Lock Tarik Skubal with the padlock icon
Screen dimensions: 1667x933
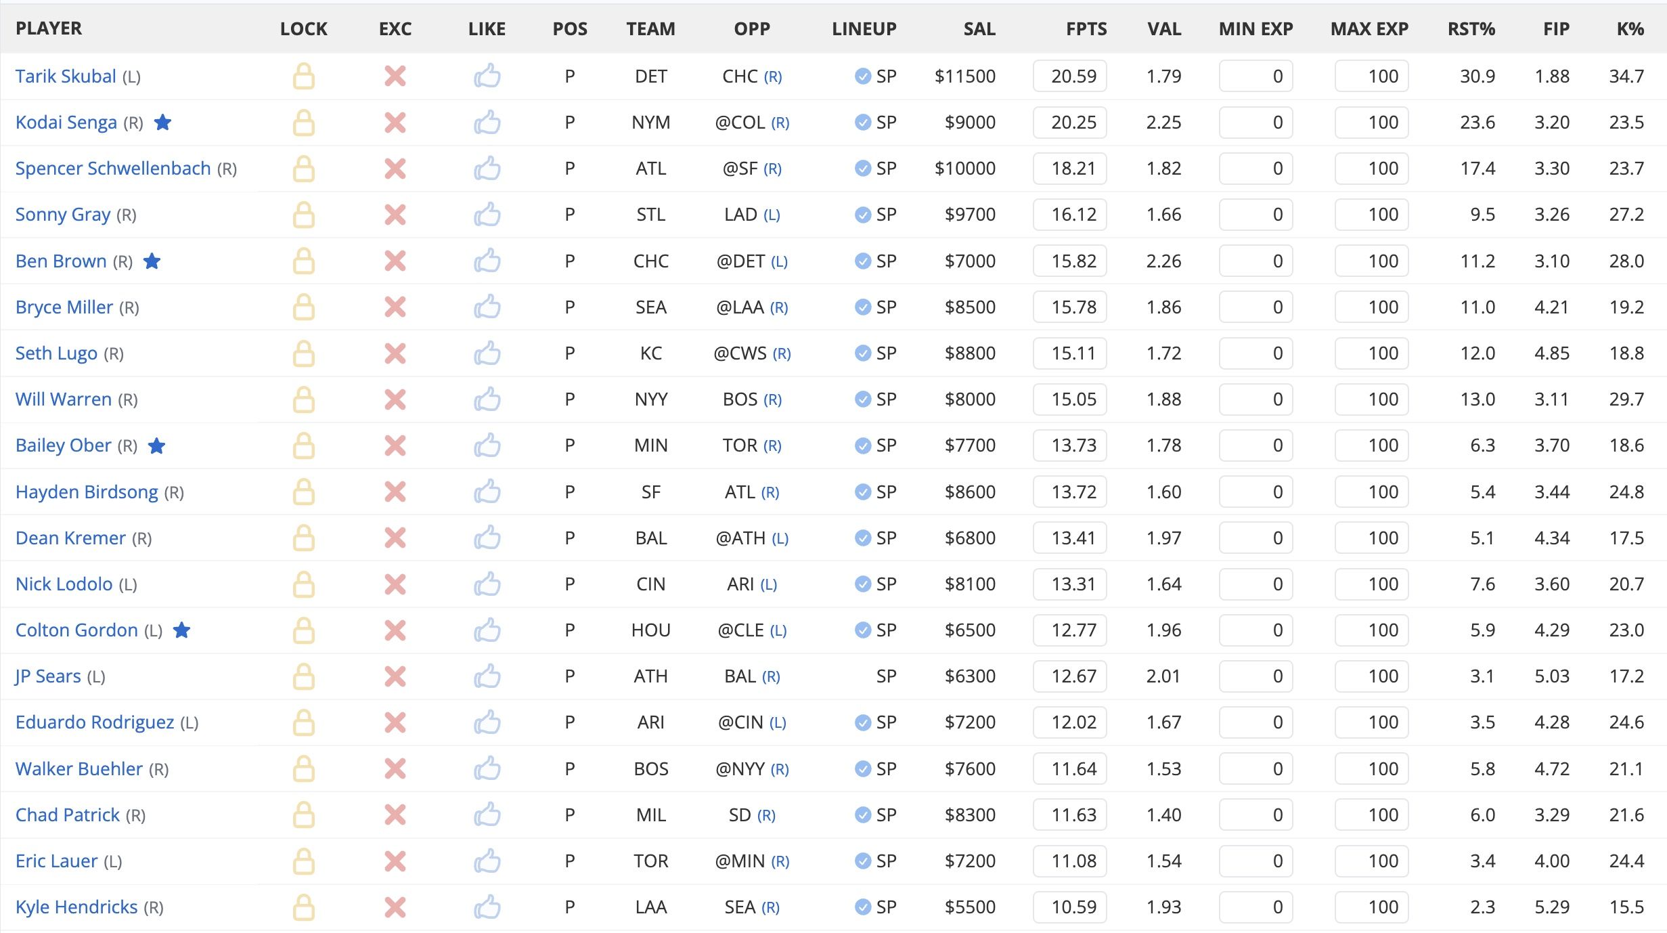303,77
